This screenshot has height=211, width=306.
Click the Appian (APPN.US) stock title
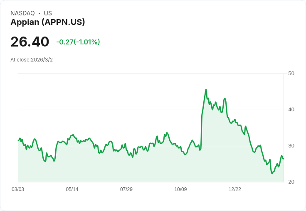pos(48,22)
